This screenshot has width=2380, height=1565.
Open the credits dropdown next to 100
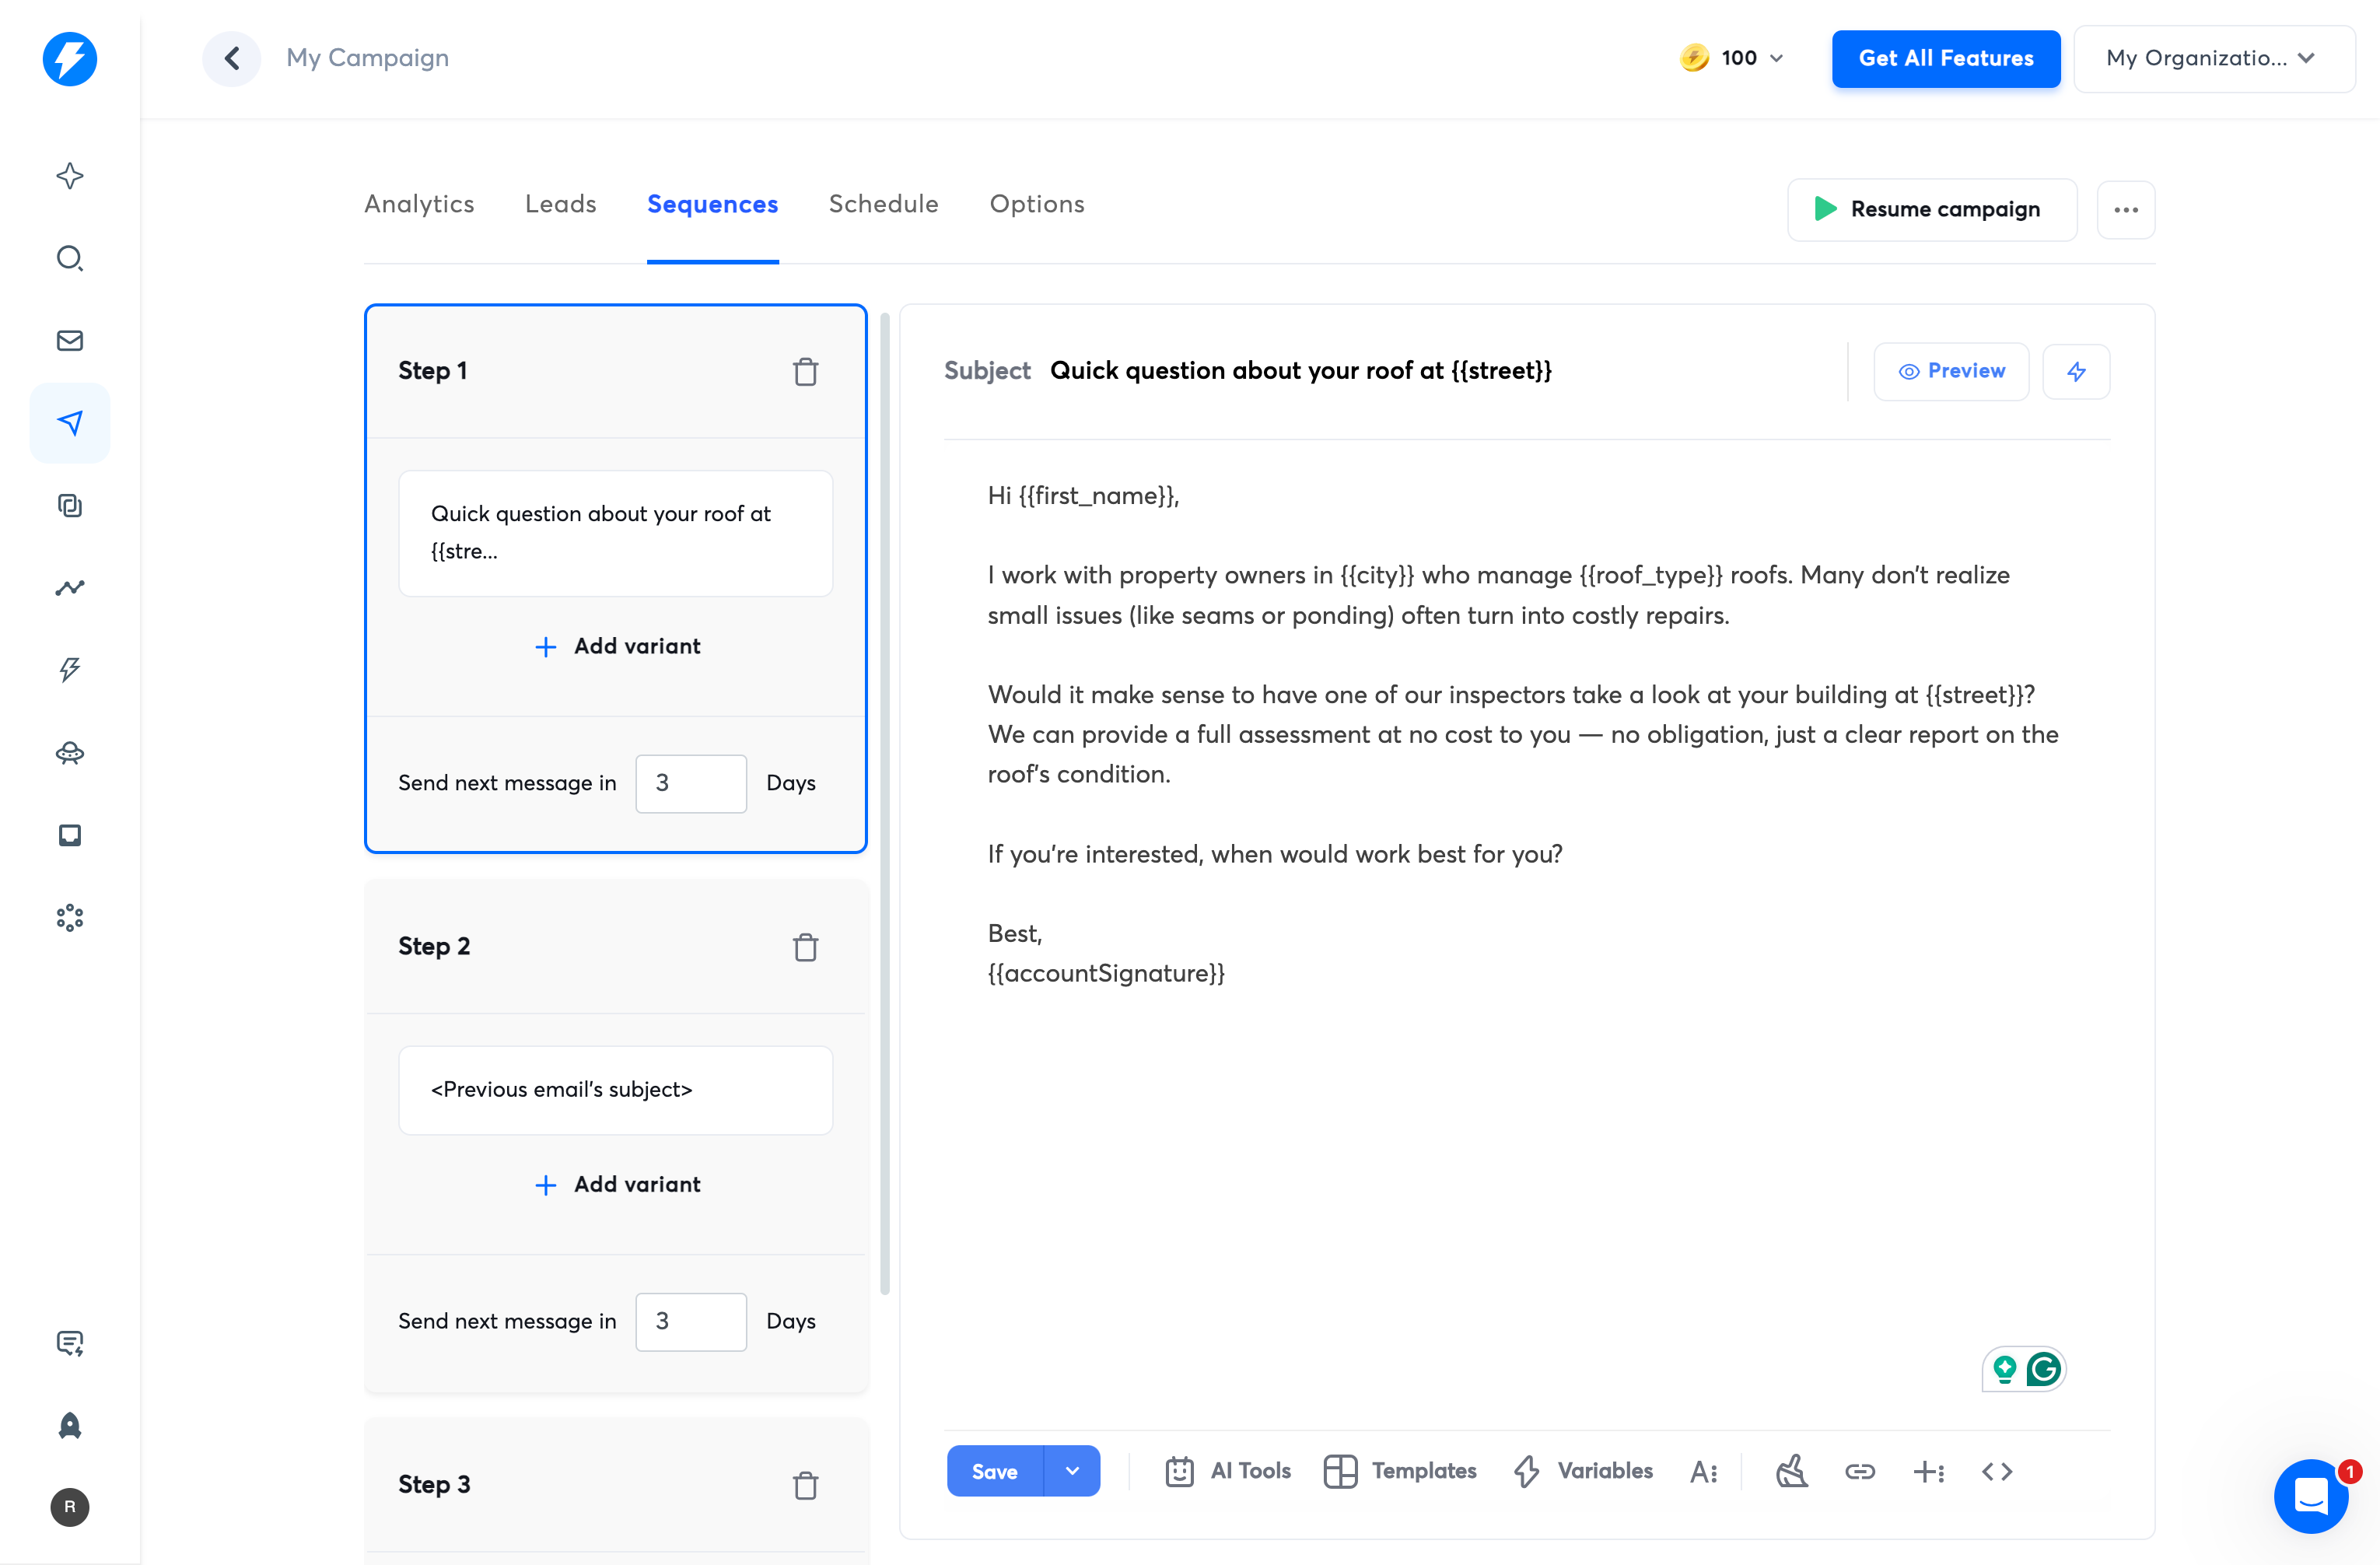pyautogui.click(x=1775, y=58)
